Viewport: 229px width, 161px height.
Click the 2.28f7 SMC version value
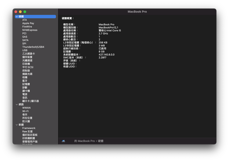[x=102, y=58]
